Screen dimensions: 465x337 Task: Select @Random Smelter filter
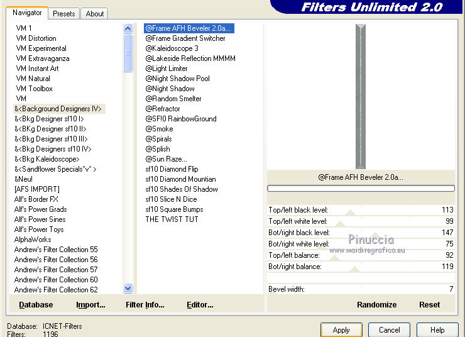(173, 99)
